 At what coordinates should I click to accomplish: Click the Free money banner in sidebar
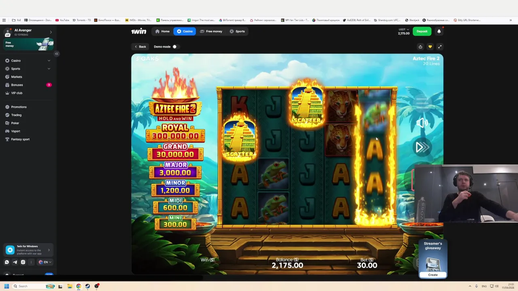coord(28,44)
